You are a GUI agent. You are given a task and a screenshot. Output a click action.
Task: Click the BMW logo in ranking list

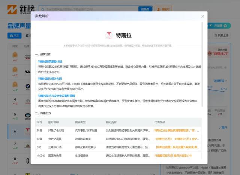(27, 86)
